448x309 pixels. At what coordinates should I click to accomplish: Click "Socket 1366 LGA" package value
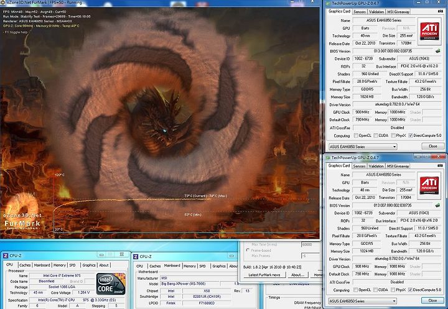(62, 287)
